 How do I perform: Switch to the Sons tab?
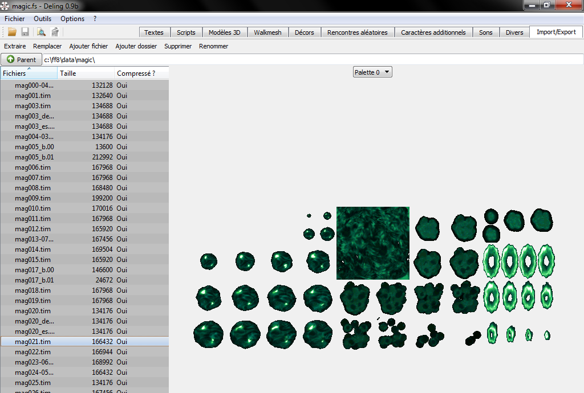[486, 32]
